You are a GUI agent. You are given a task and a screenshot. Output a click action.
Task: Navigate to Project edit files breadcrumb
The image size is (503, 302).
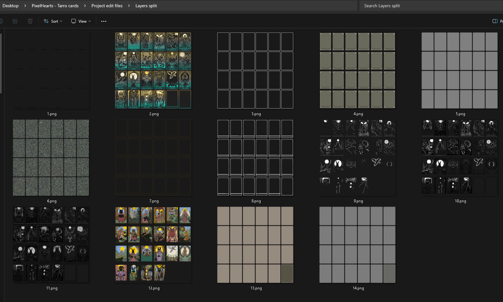pyautogui.click(x=108, y=6)
